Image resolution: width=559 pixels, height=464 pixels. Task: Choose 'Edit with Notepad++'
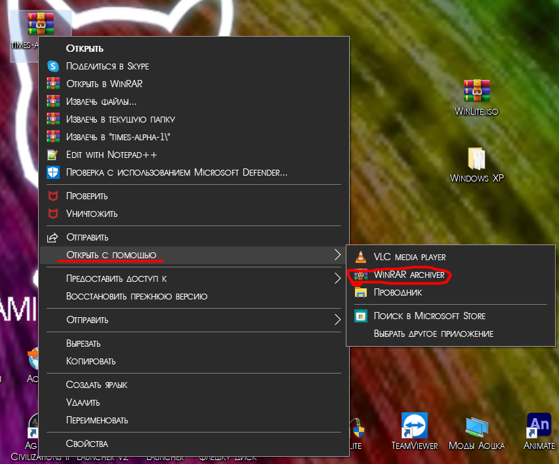pyautogui.click(x=194, y=155)
